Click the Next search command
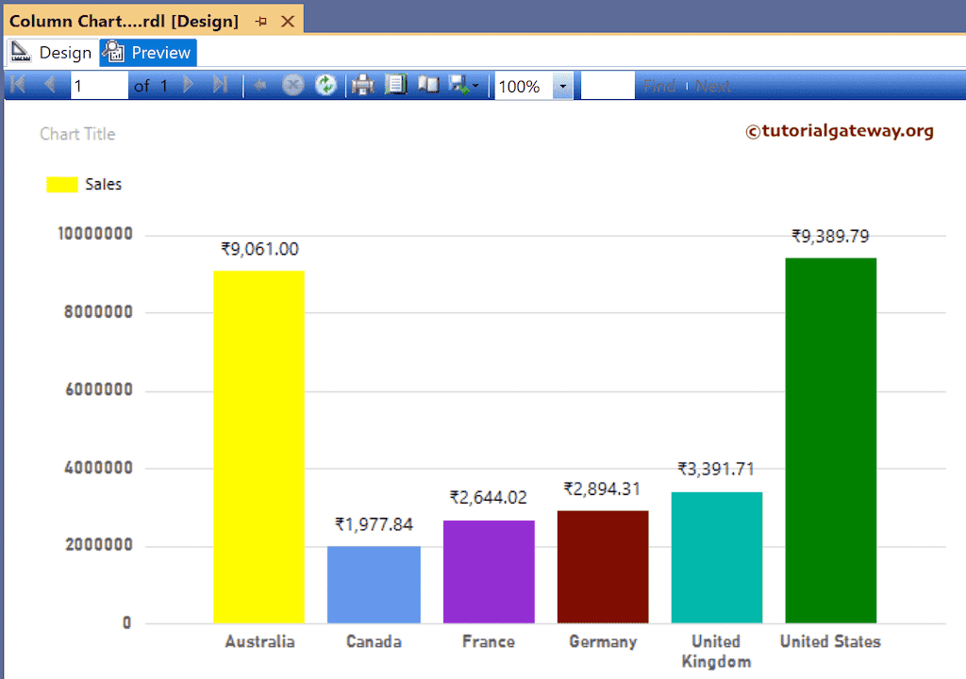The height and width of the screenshot is (679, 966). (715, 85)
